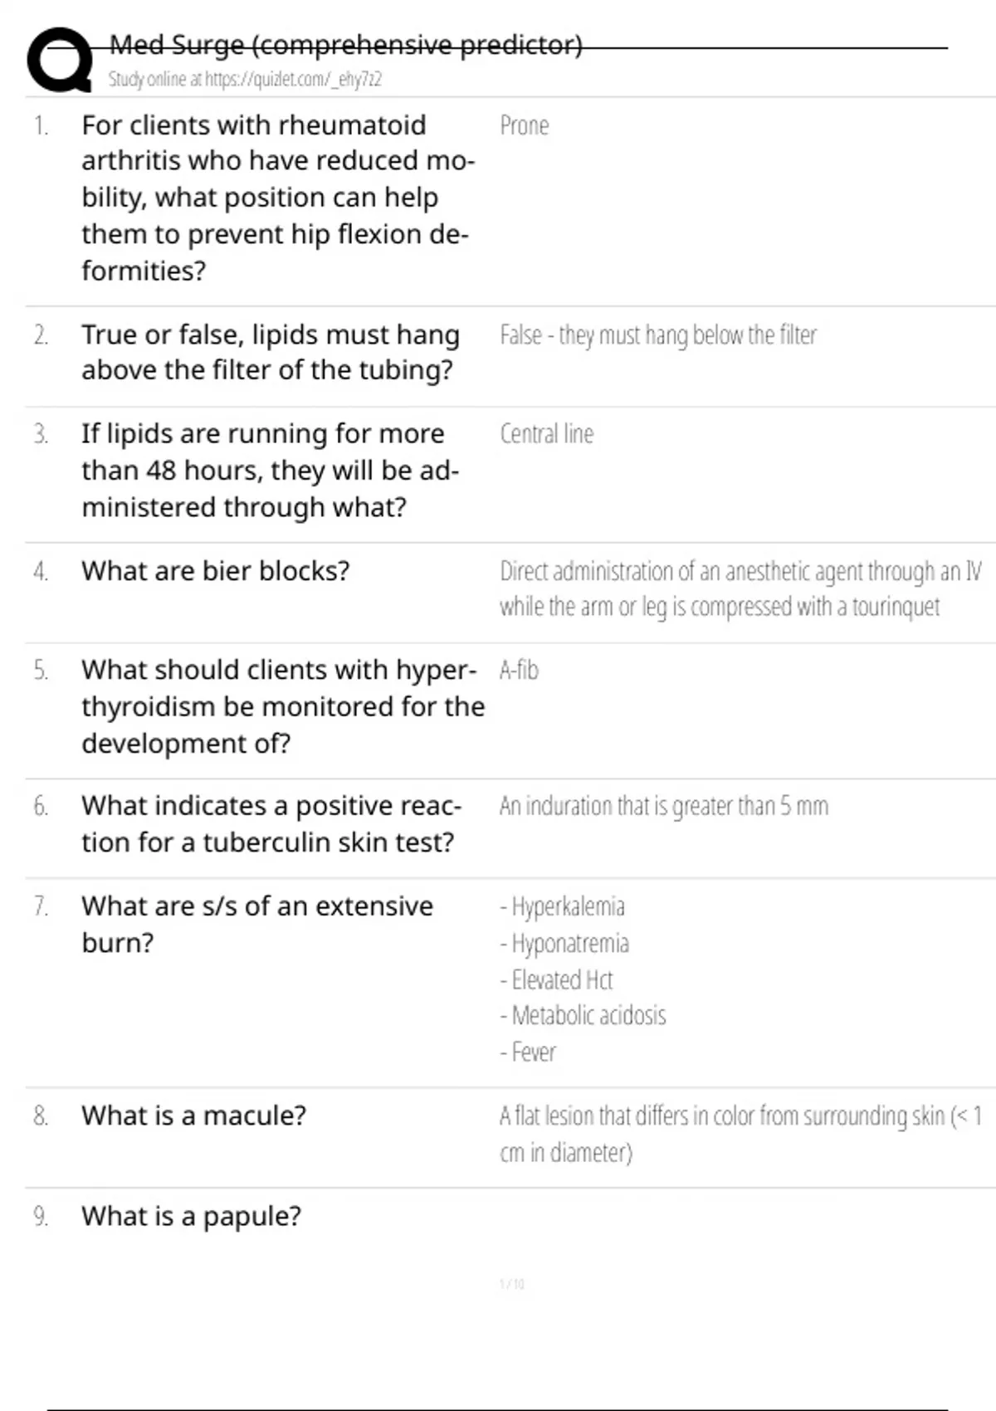Click the bier block anesthetic agent definition
Image resolution: width=996 pixels, height=1411 pixels.
739,588
